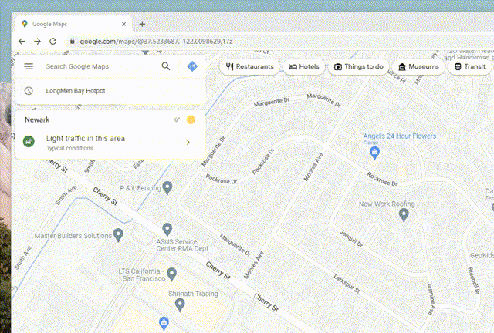Switch to the Google Maps browser tab

pos(73,24)
